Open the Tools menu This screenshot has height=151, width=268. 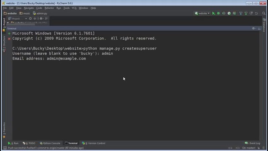(67, 8)
